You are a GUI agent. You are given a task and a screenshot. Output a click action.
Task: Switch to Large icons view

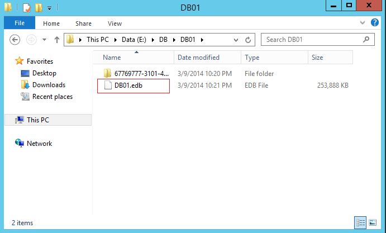(x=373, y=222)
